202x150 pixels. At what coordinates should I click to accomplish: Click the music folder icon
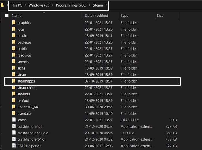coord(14,35)
